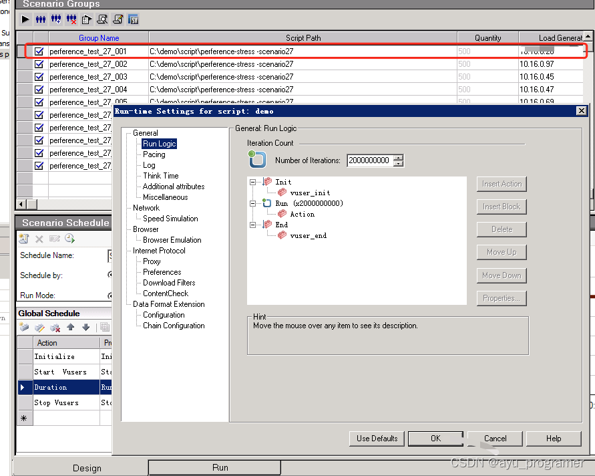Collapse the End node in run logic
Viewport: 595px width, 476px height.
(x=252, y=225)
